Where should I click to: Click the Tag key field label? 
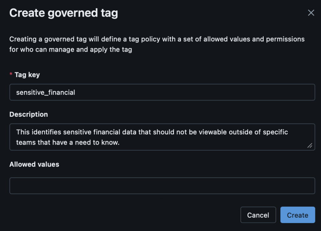pyautogui.click(x=27, y=75)
